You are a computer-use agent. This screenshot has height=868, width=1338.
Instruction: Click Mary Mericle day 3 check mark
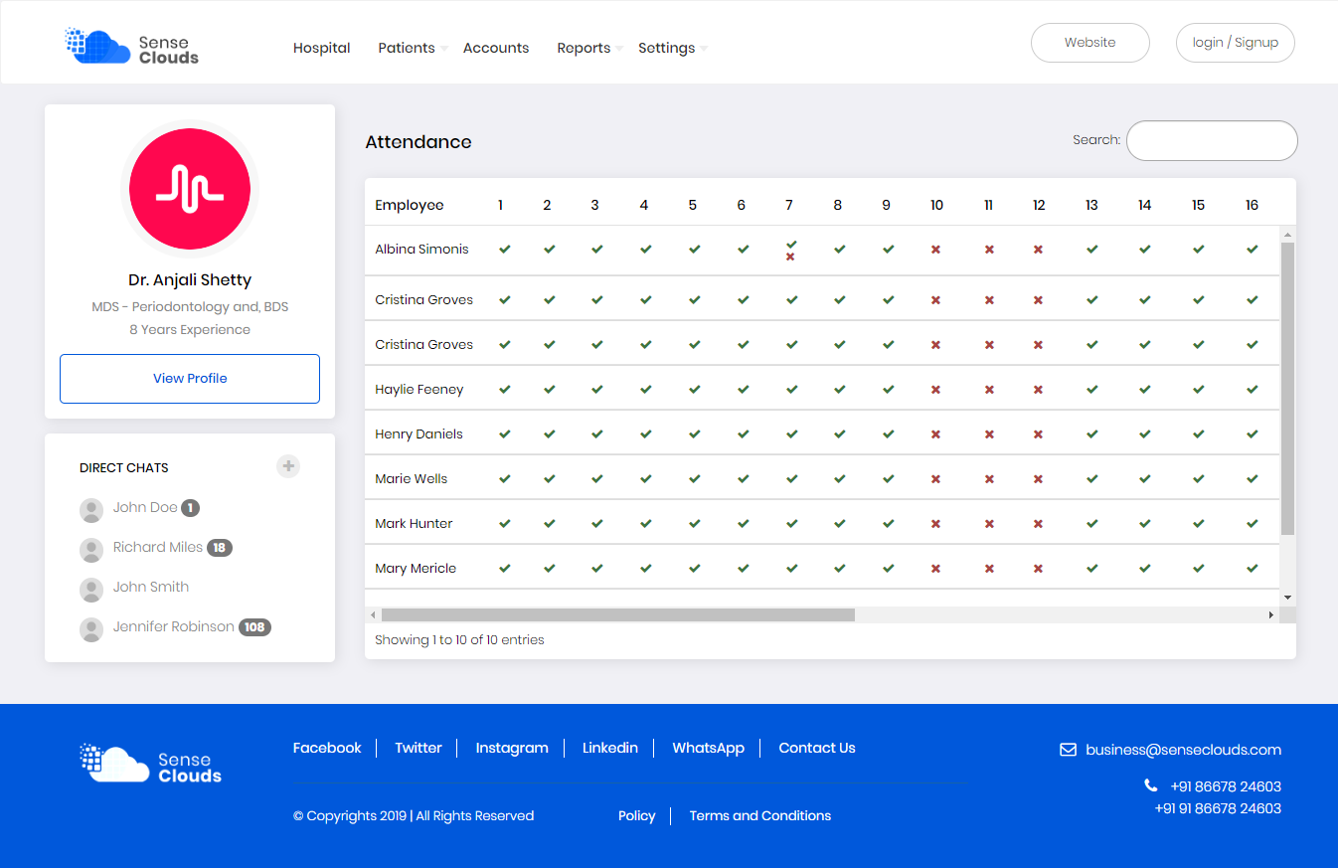click(596, 569)
